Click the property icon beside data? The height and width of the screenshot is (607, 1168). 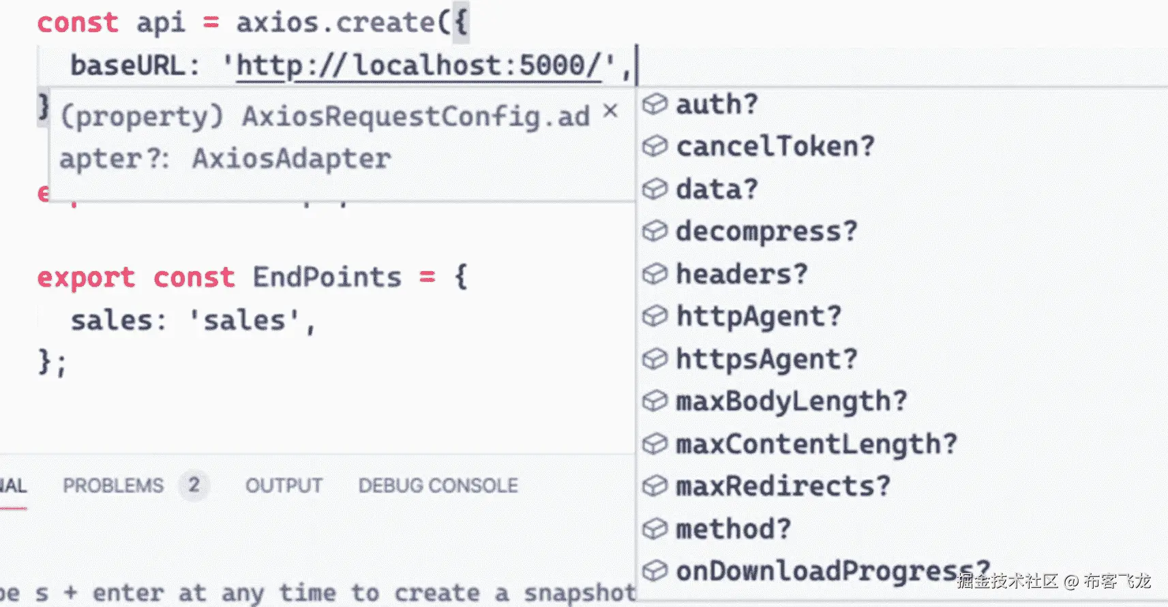[655, 189]
